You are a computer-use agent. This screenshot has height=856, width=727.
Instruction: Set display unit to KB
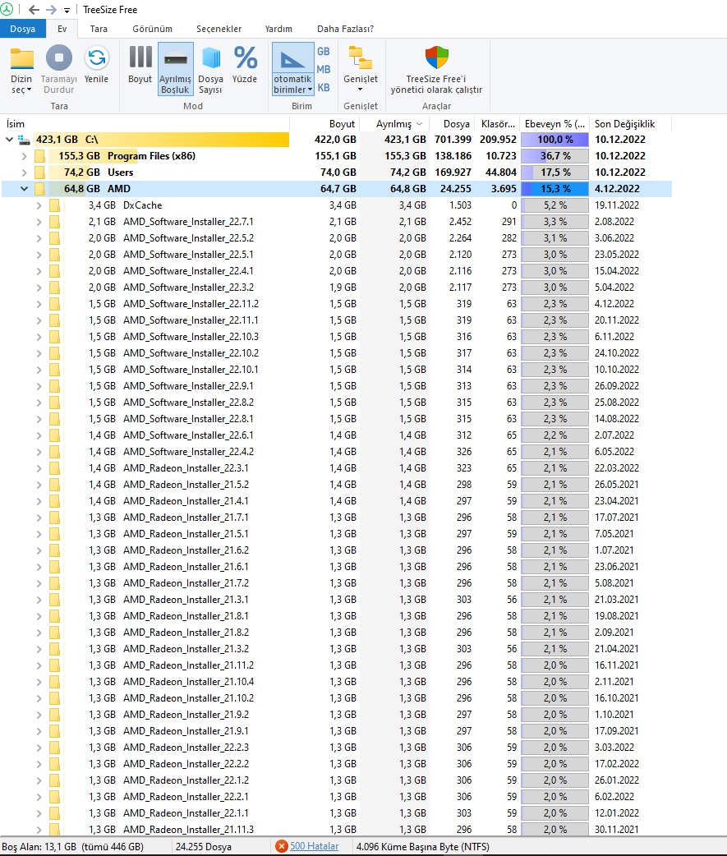[x=324, y=87]
